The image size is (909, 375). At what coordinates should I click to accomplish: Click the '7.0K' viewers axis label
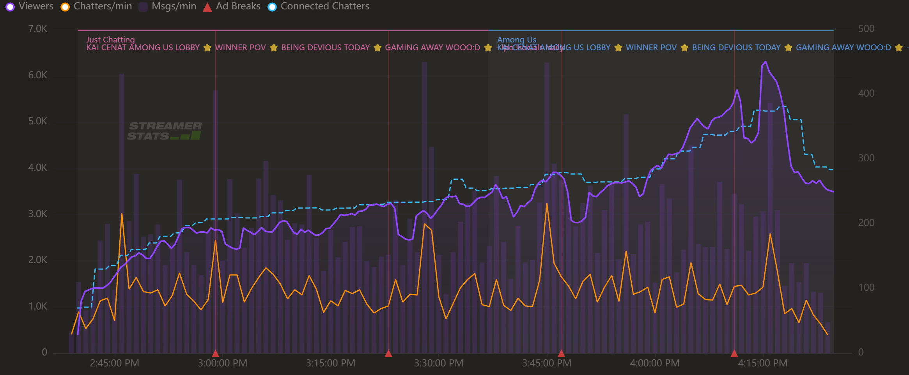click(x=37, y=29)
